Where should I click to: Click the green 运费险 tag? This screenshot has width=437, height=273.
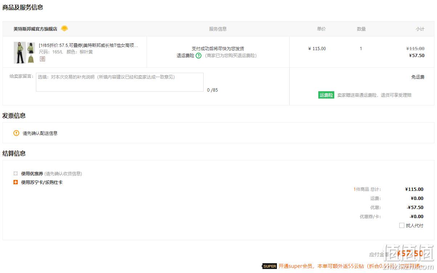pyautogui.click(x=326, y=95)
